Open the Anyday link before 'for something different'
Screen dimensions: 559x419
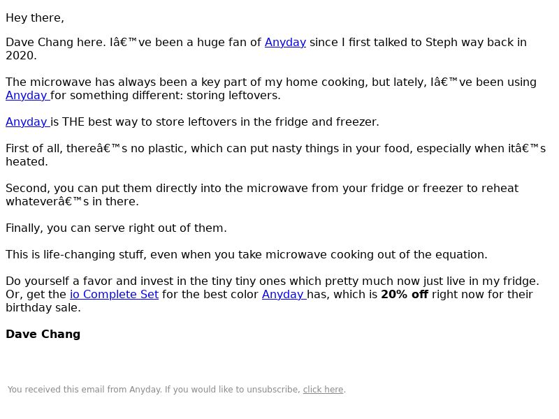point(28,96)
